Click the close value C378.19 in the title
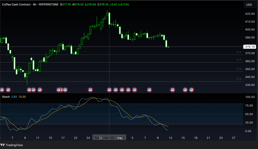 (x=103, y=5)
